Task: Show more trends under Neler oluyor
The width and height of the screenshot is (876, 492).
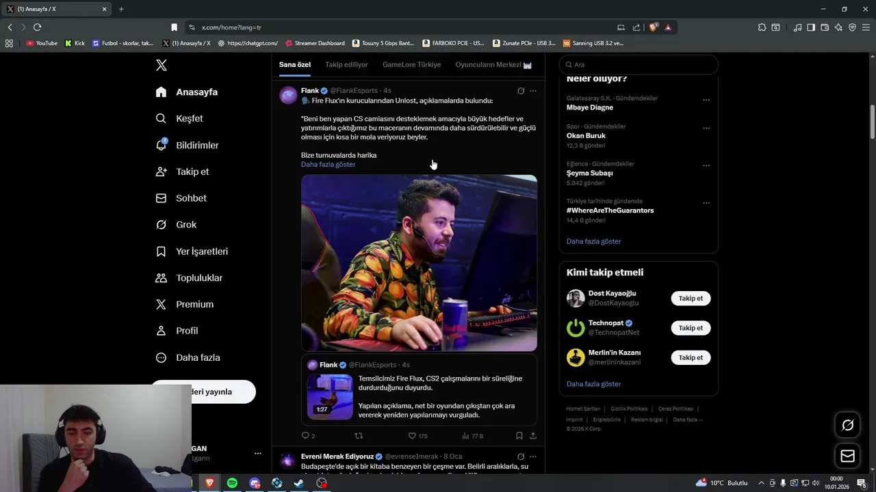Action: [593, 242]
